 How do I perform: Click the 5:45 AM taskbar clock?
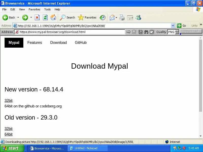pyautogui.click(x=194, y=148)
